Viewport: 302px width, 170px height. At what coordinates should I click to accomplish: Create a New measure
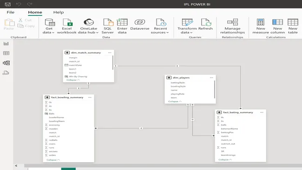pyautogui.click(x=261, y=26)
